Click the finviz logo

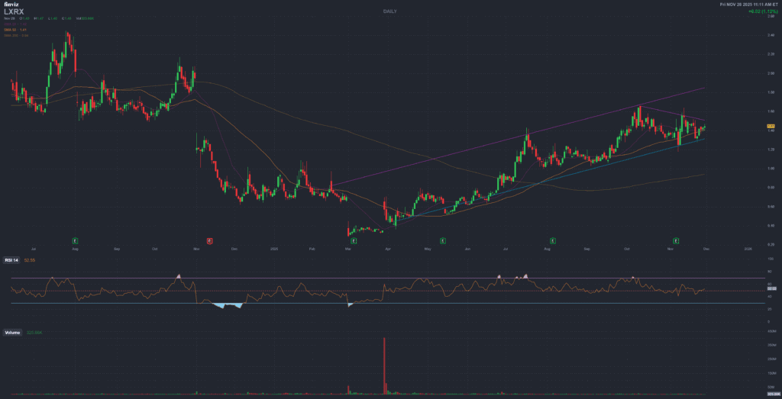coord(11,5)
